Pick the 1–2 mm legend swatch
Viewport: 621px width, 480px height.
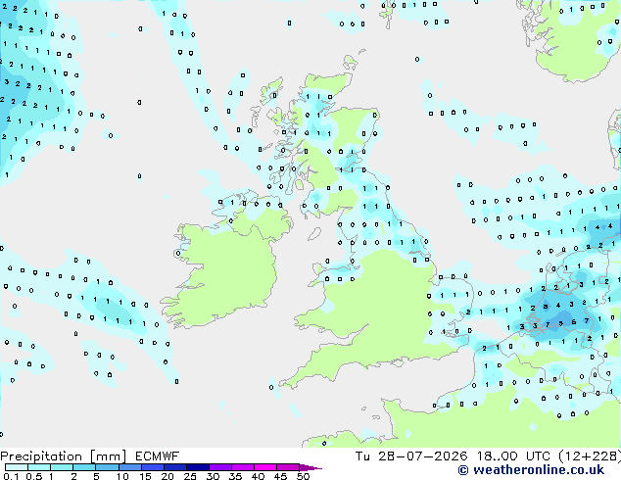[62, 467]
